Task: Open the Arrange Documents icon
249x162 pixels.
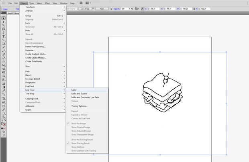Action: tap(87, 3)
